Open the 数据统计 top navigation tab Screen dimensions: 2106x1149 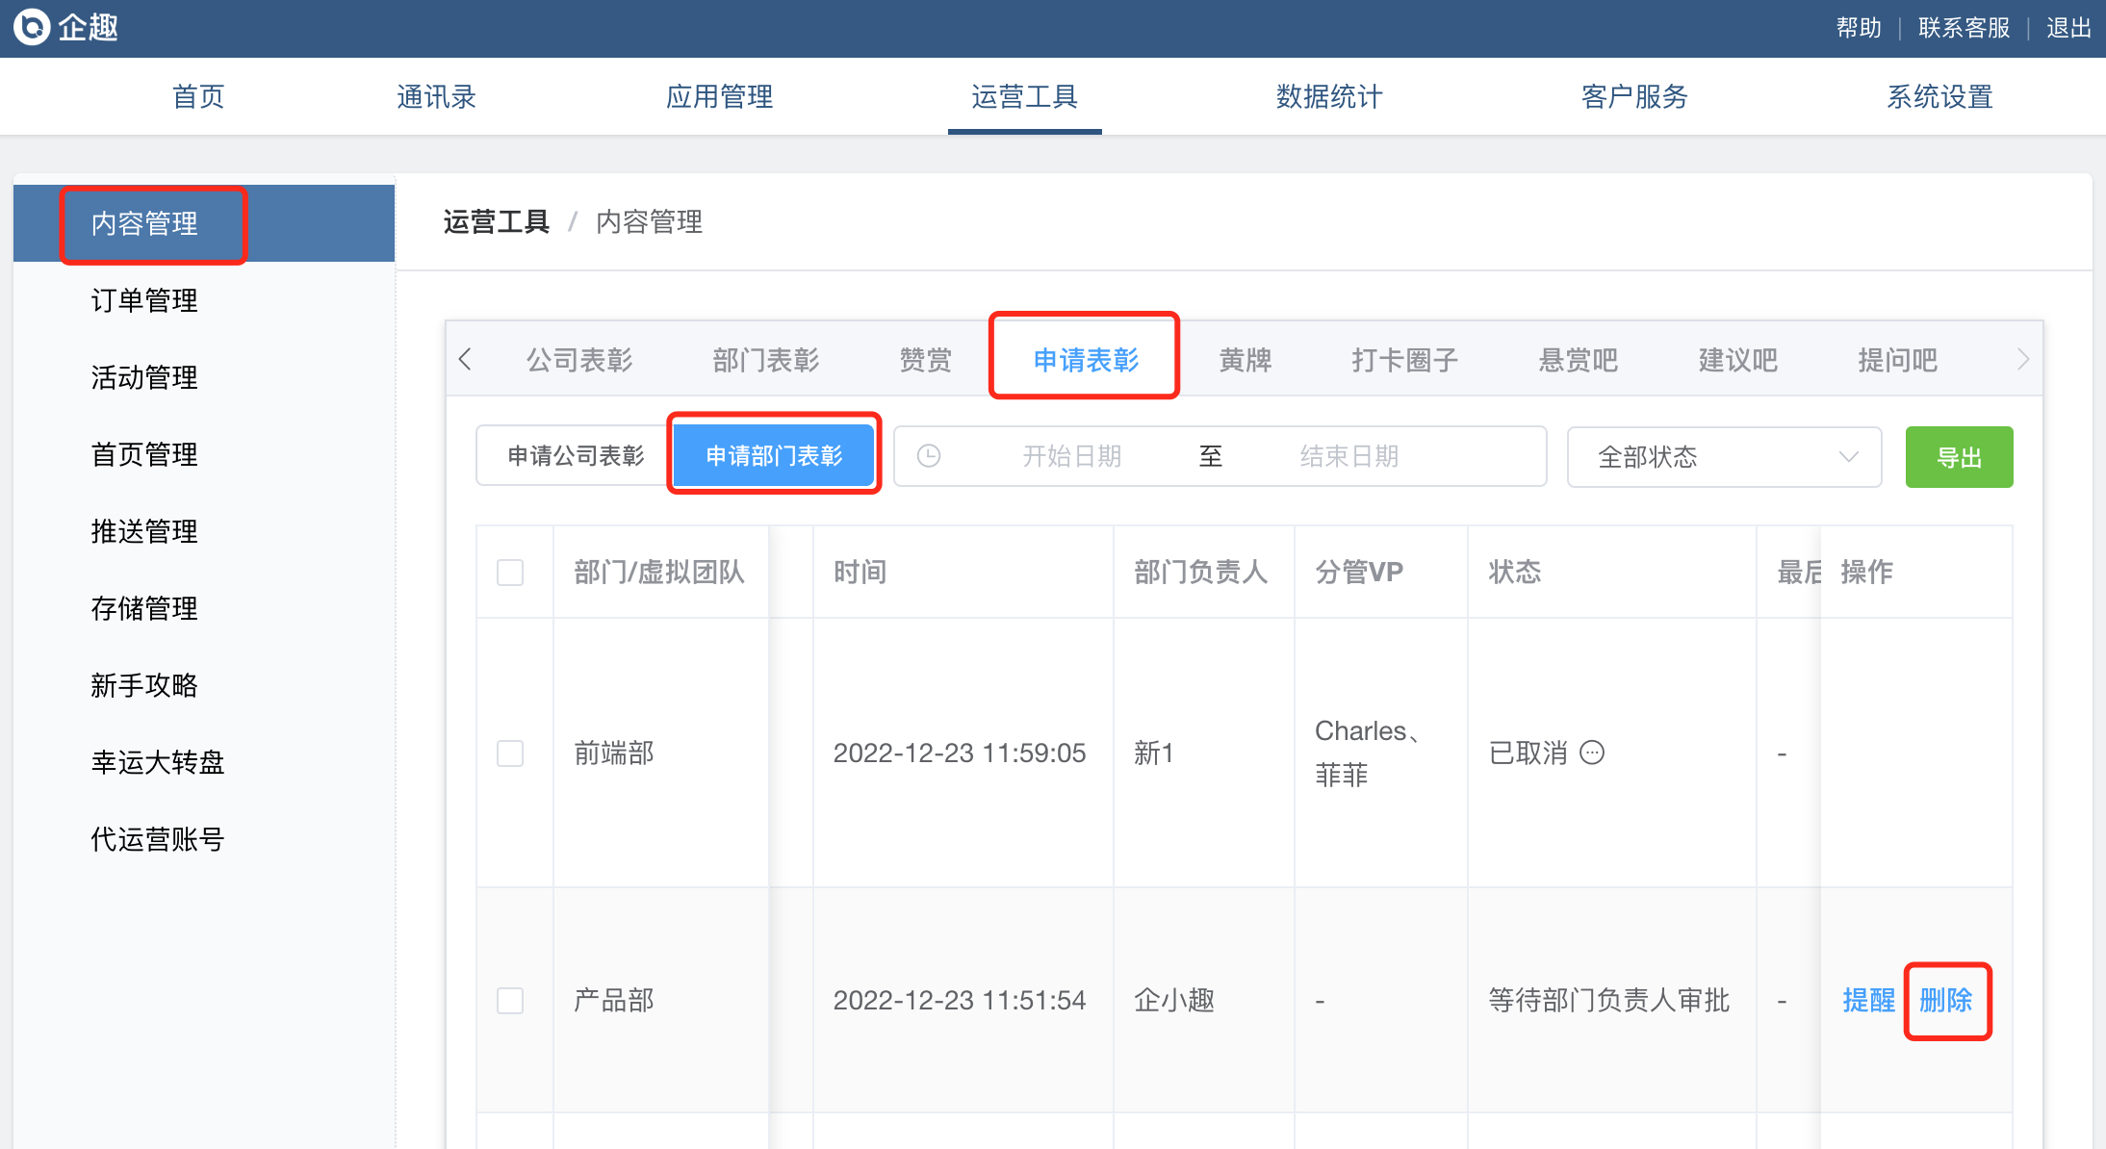pyautogui.click(x=1329, y=96)
